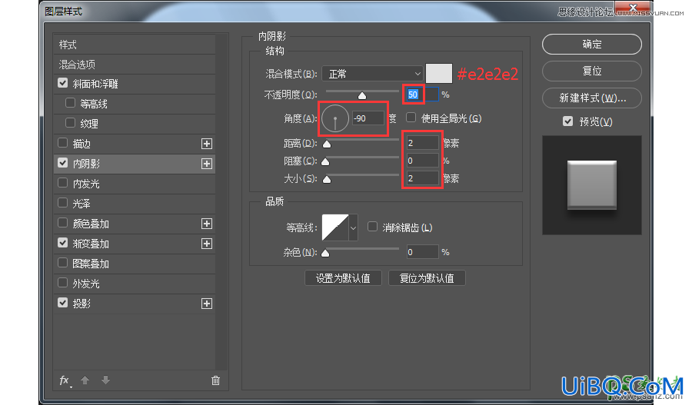This screenshot has height=405, width=692.
Task: Confirm with the 确定 button
Action: (x=592, y=44)
